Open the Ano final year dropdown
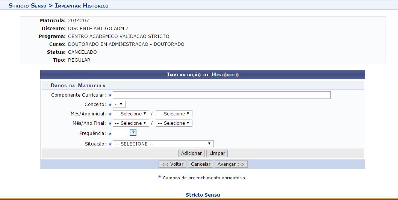The width and height of the screenshot is (398, 200). (174, 123)
